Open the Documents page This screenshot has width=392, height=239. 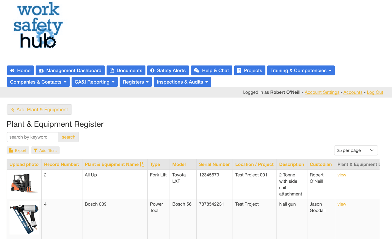126,70
